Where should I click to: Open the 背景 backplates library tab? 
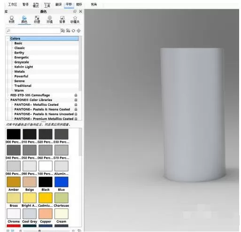pos(62,20)
